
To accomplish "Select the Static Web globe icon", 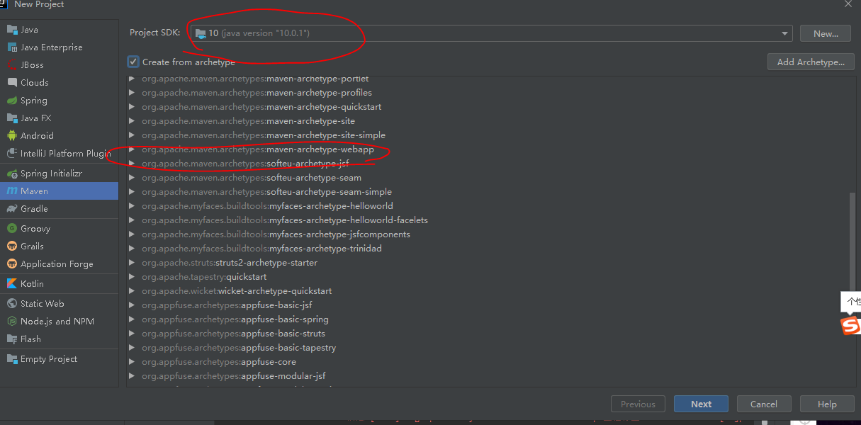I will pos(11,304).
